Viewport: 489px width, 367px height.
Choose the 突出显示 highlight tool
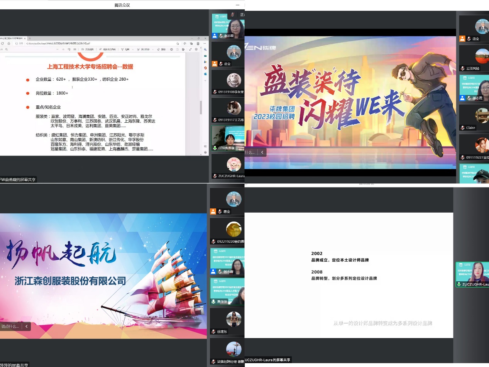144,49
